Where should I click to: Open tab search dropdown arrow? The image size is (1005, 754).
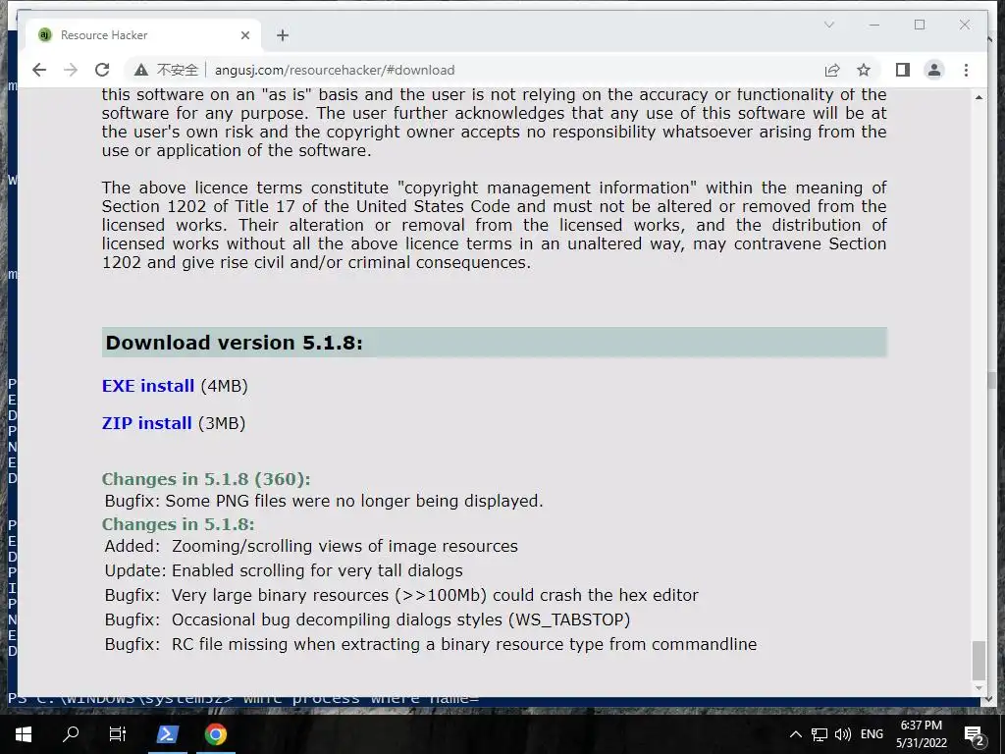point(828,25)
